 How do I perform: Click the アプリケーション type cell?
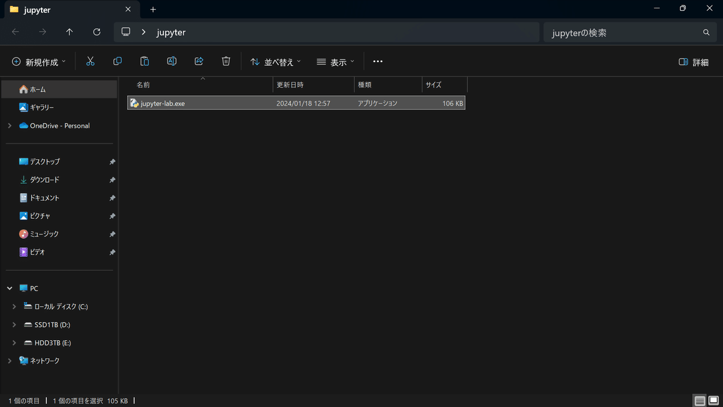[377, 103]
